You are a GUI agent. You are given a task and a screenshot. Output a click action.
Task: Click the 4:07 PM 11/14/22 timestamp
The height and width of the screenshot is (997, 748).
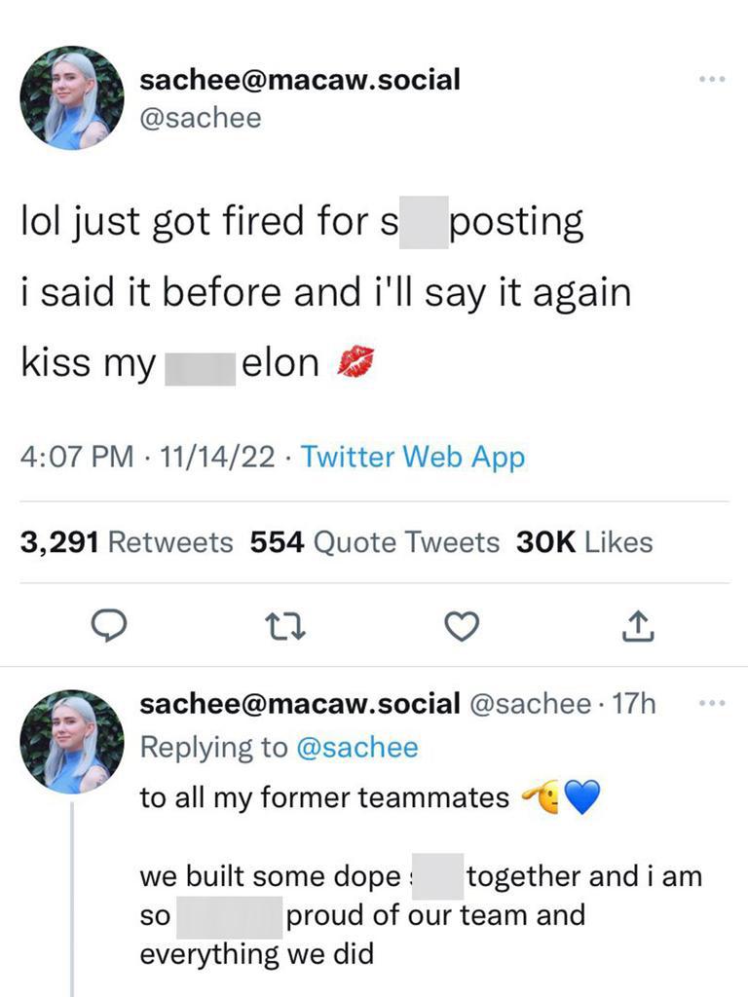click(147, 457)
